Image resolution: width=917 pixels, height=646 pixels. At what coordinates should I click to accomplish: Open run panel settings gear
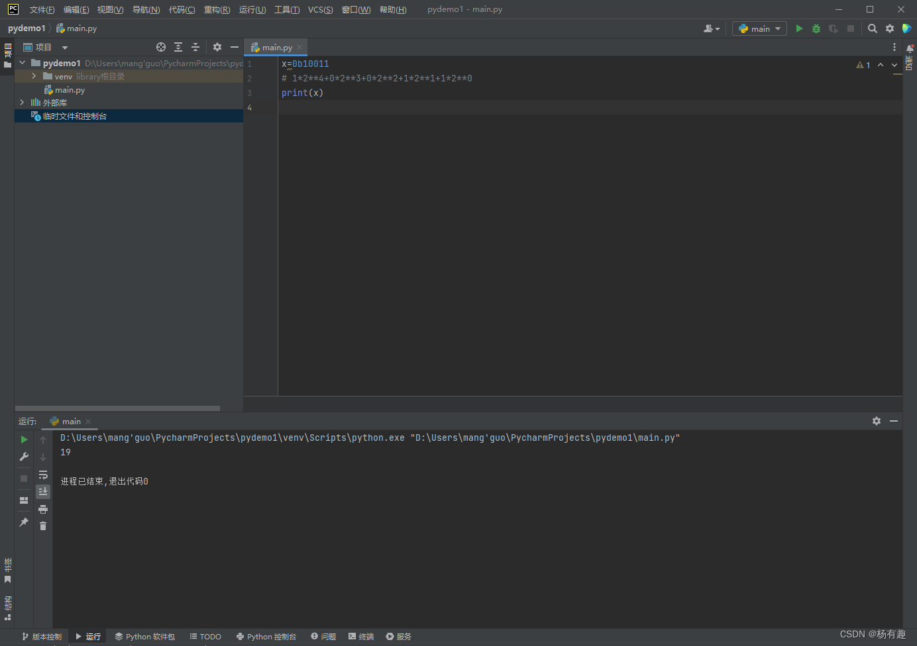pos(877,421)
